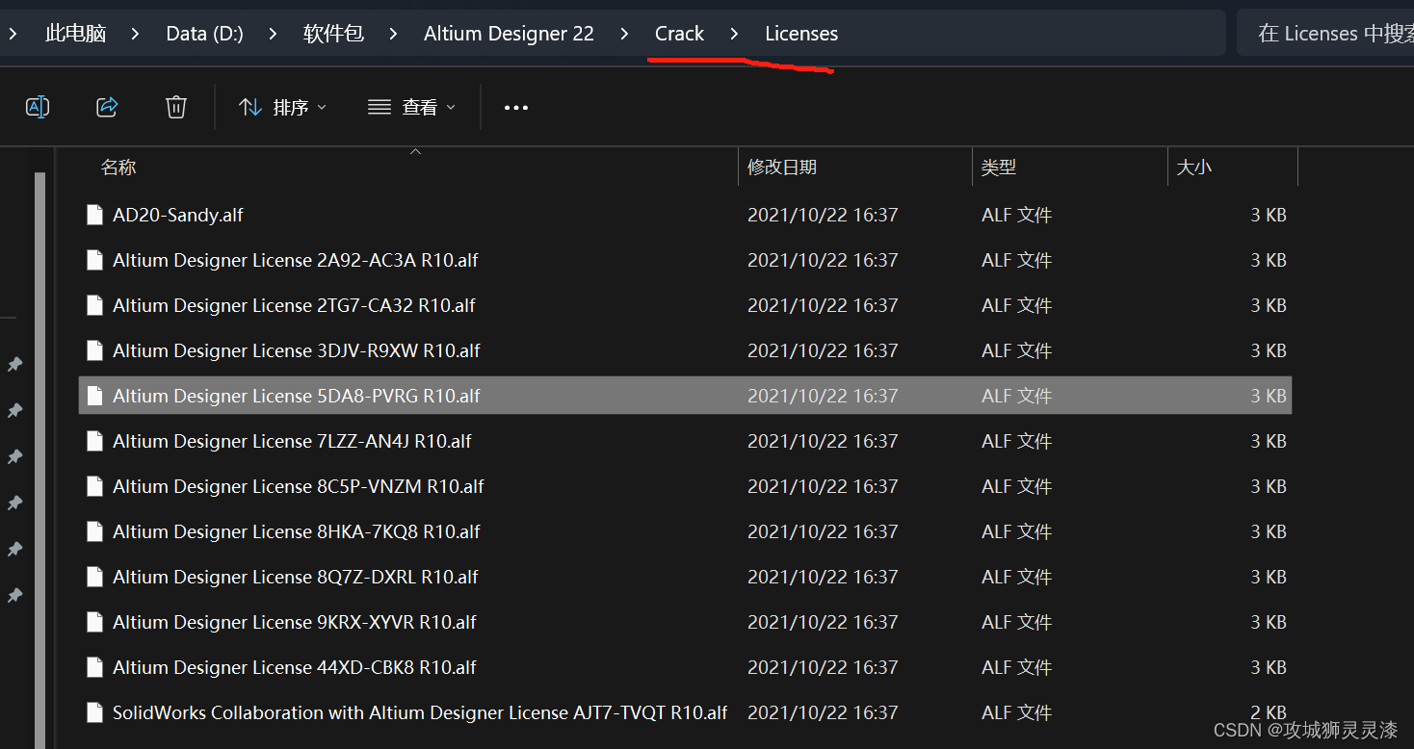
Task: Open the 查看 view dropdown
Action: click(411, 107)
